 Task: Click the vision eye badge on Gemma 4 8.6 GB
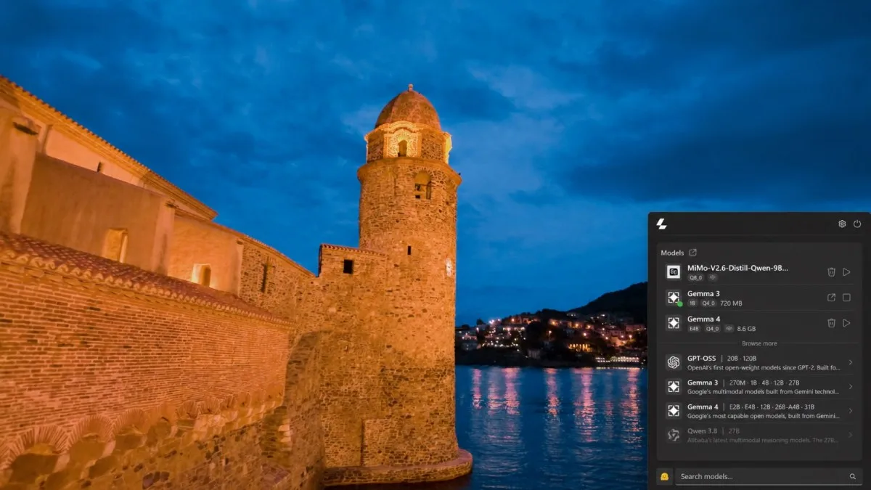[729, 328]
